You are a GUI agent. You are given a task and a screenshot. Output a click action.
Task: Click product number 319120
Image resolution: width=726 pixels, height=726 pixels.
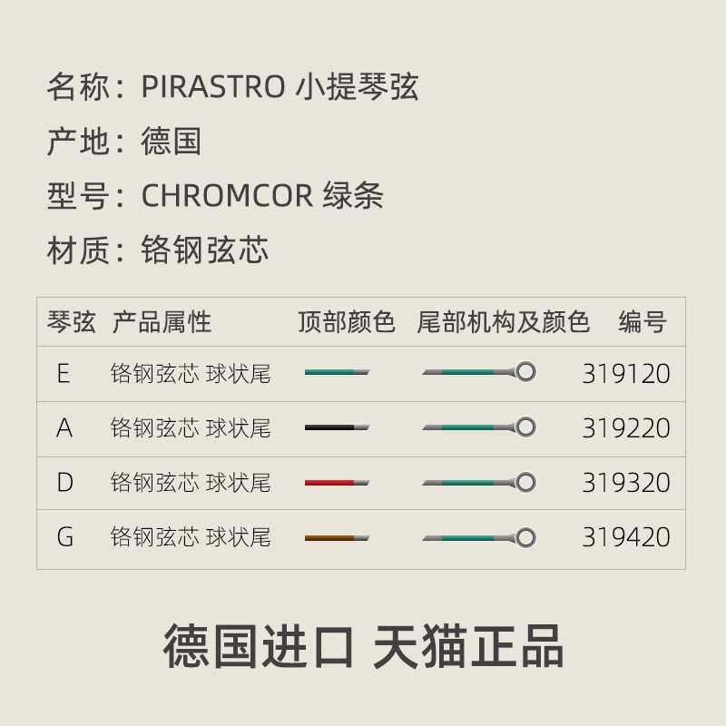tap(626, 374)
